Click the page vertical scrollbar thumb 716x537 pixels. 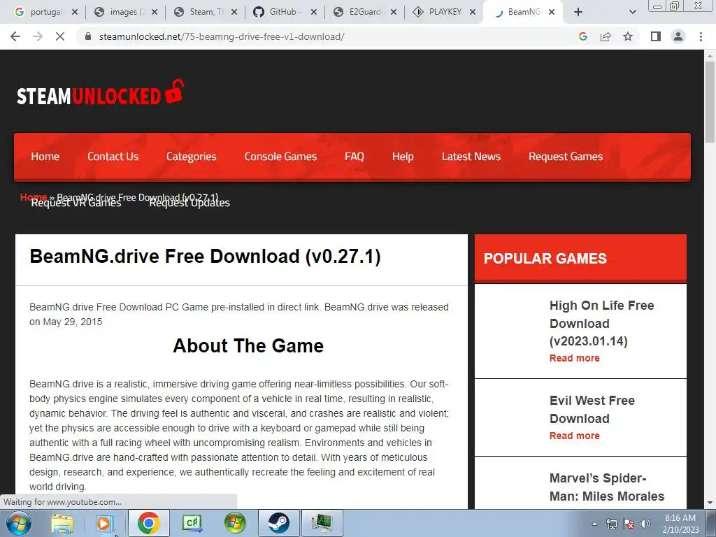710,101
